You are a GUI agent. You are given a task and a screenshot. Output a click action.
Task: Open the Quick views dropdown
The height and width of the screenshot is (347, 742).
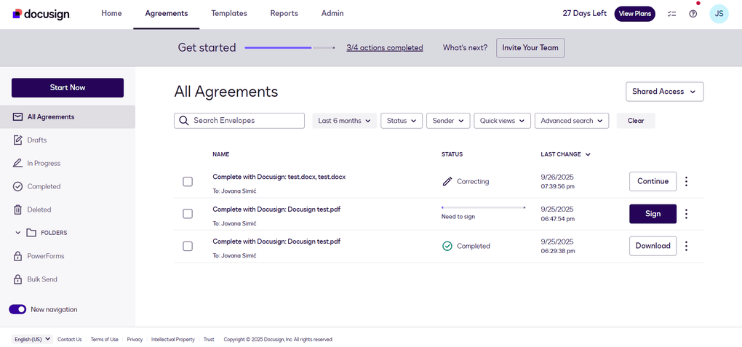click(x=502, y=121)
